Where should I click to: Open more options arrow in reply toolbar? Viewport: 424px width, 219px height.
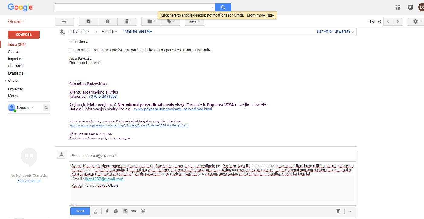350,211
